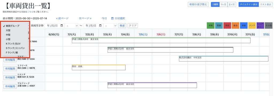Click 車両編集 for アルファード row
The image size is (274, 96).
(x=10, y=86)
